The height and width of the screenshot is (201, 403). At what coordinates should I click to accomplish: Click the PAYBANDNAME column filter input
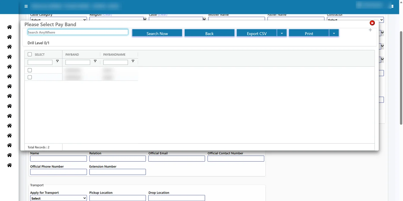tap(115, 62)
